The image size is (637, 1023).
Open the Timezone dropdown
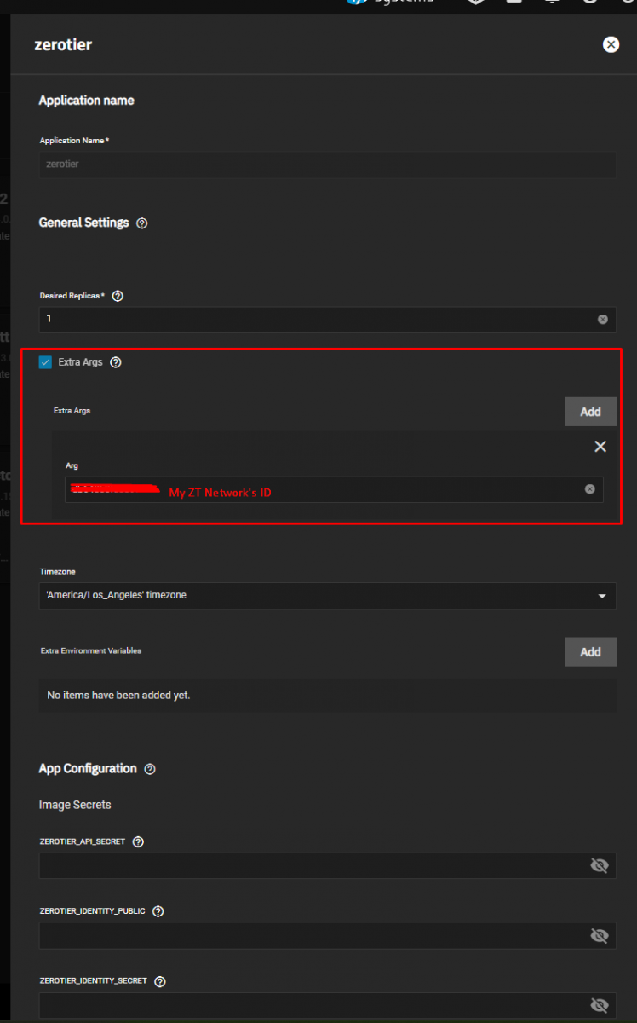[x=328, y=595]
